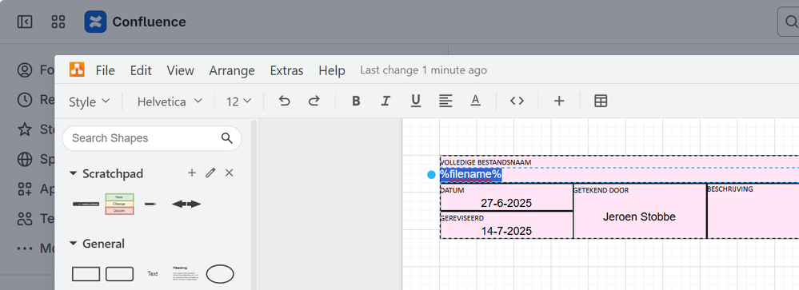The image size is (799, 290).
Task: Click the Jeroen Stobbe cell
Action: (640, 217)
